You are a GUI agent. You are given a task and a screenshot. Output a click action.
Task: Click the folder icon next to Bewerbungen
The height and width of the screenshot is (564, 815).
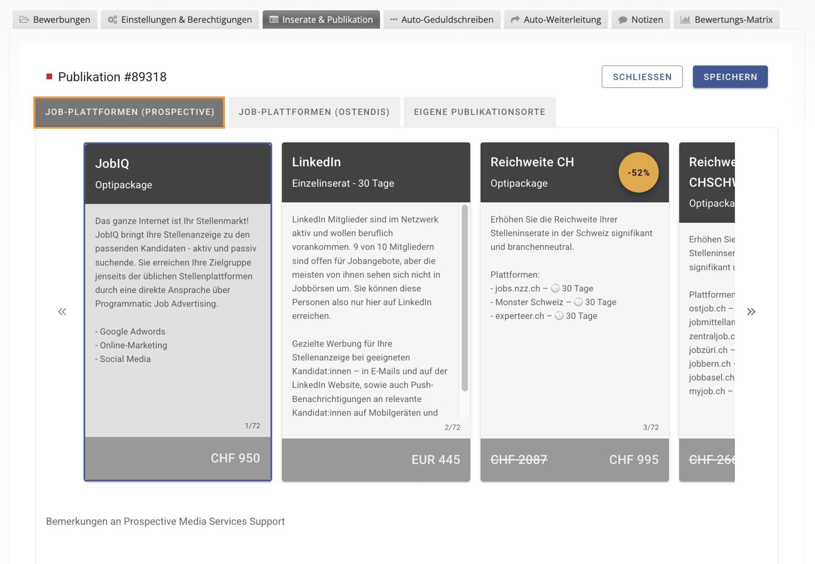(x=24, y=20)
